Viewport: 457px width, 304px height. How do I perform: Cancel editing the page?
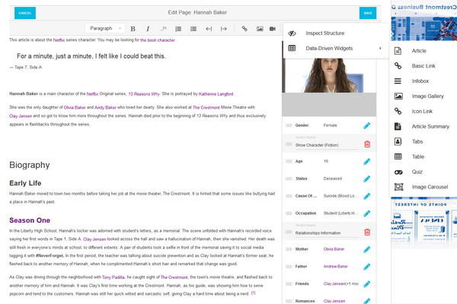tap(25, 13)
